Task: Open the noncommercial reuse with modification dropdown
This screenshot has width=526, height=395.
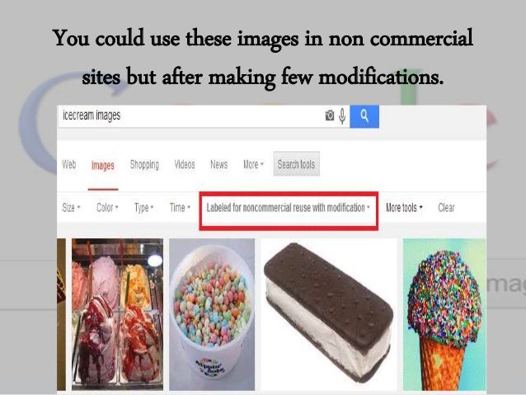Action: [289, 208]
